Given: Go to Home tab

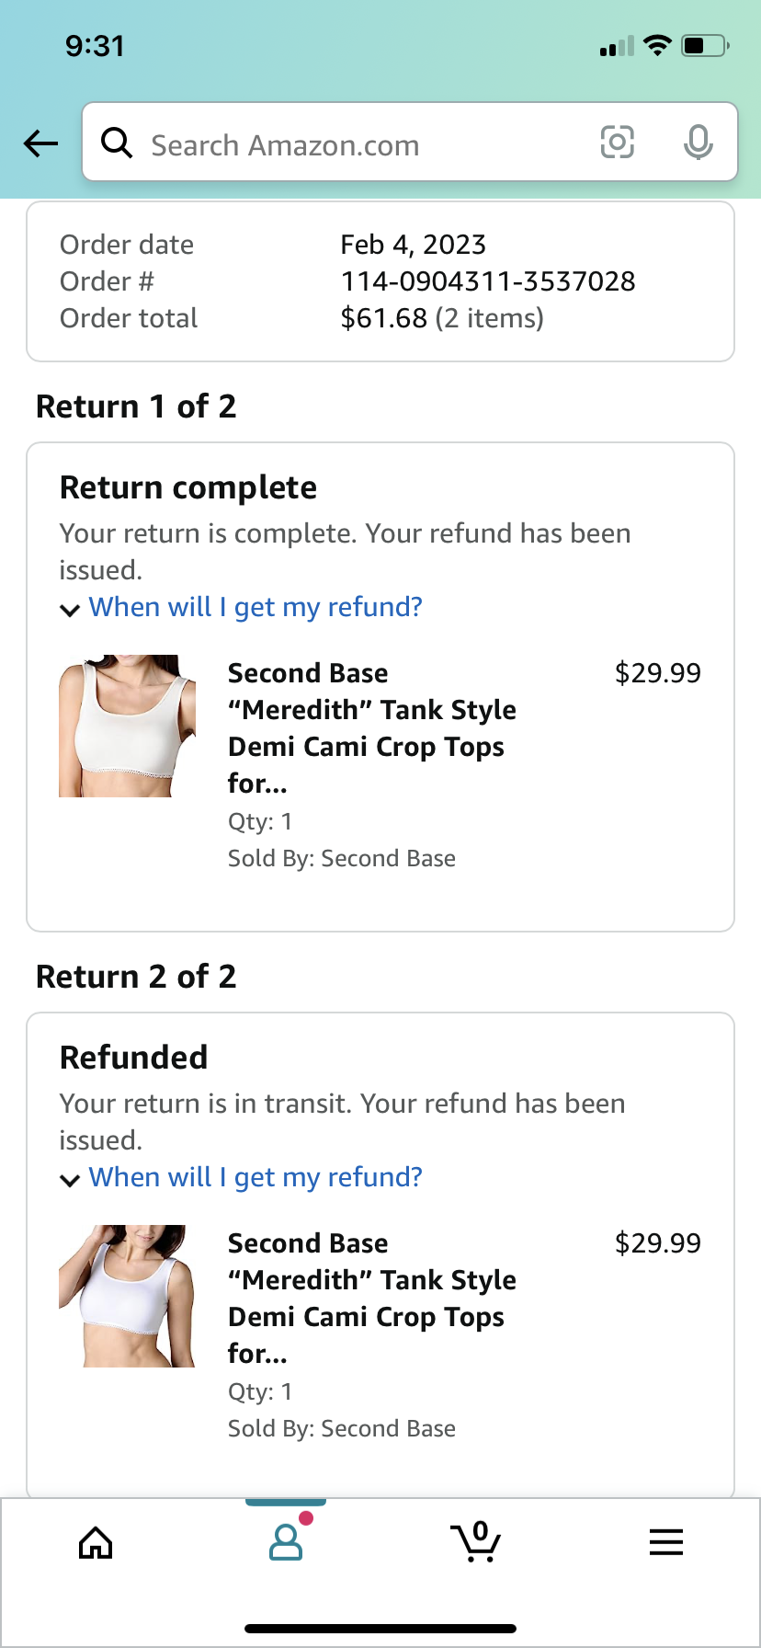Looking at the screenshot, I should [x=96, y=1542].
